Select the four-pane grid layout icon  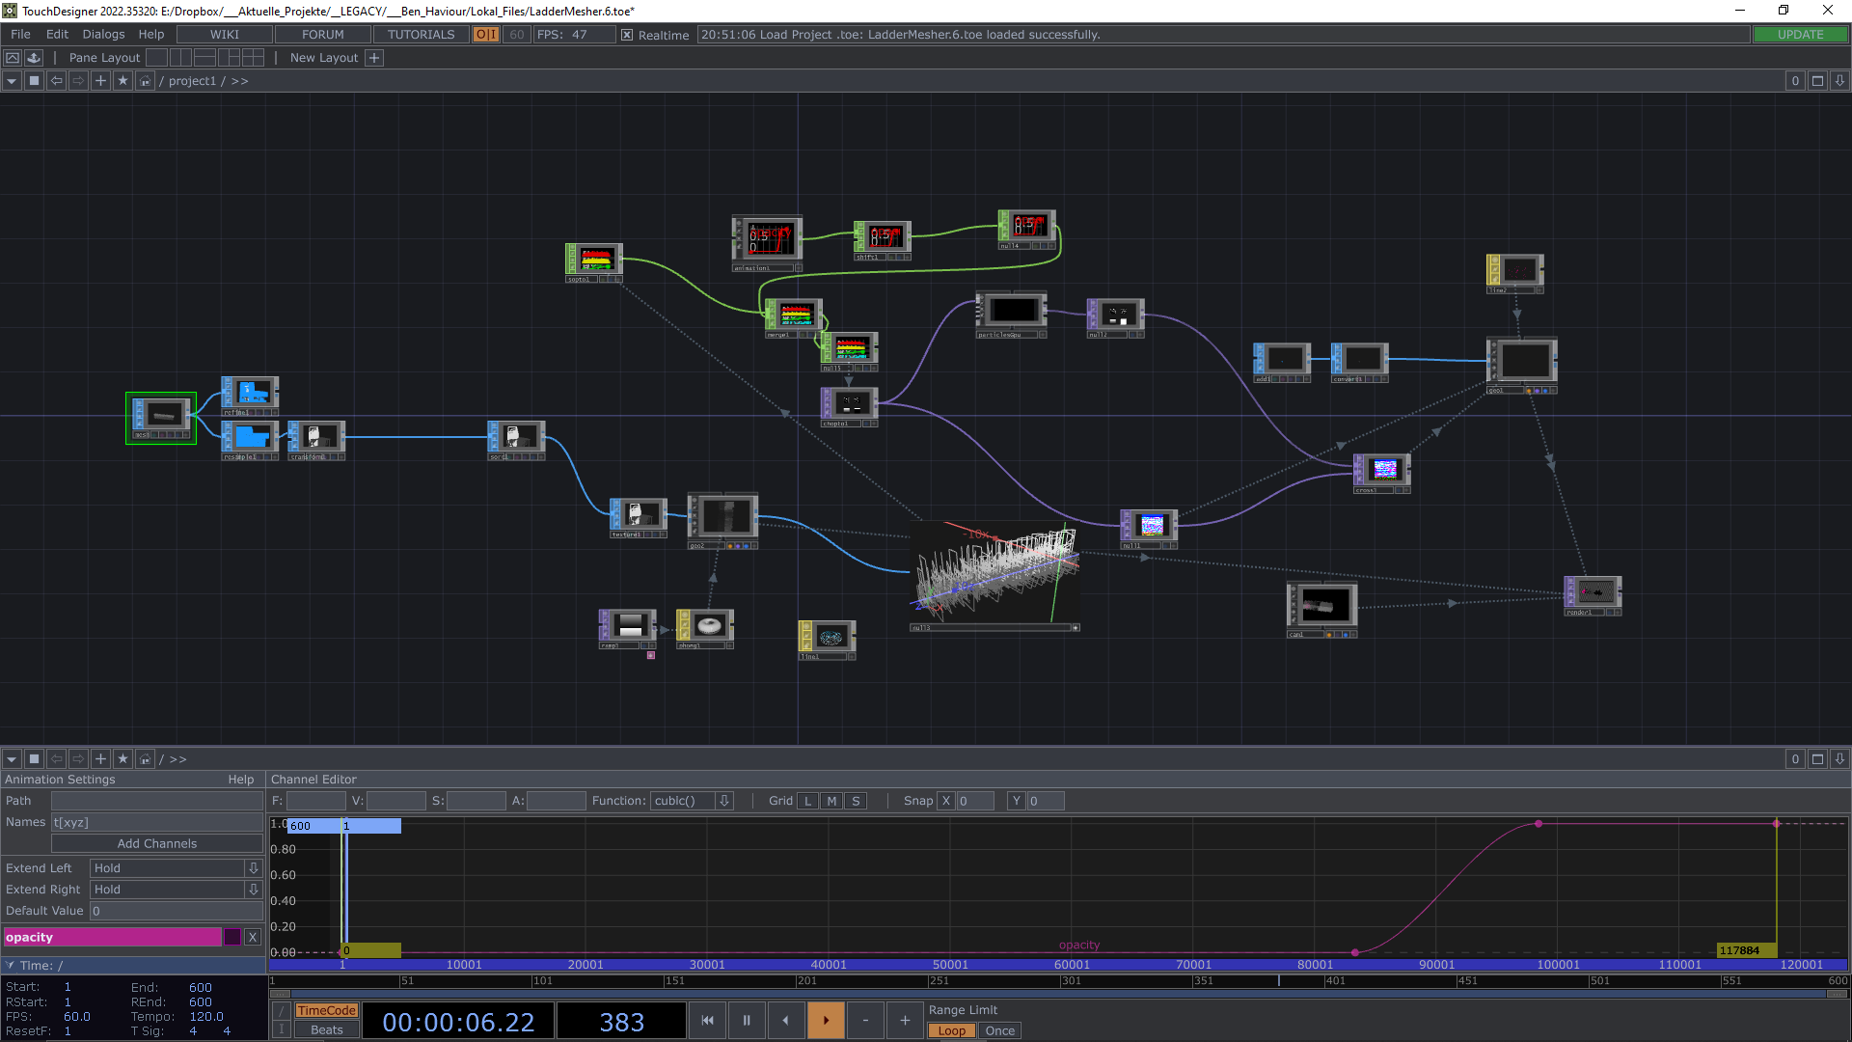[x=254, y=58]
